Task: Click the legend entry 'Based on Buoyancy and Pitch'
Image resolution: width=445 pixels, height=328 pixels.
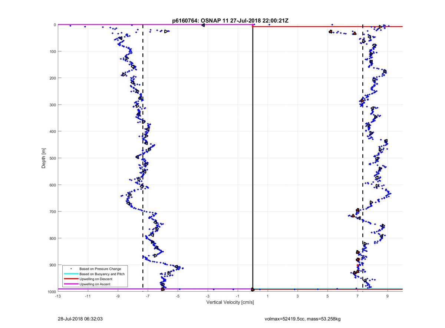Action: [102, 274]
